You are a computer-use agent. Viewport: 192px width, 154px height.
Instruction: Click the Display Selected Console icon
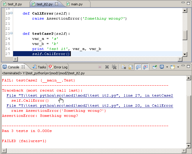pyautogui.click(x=162, y=67)
